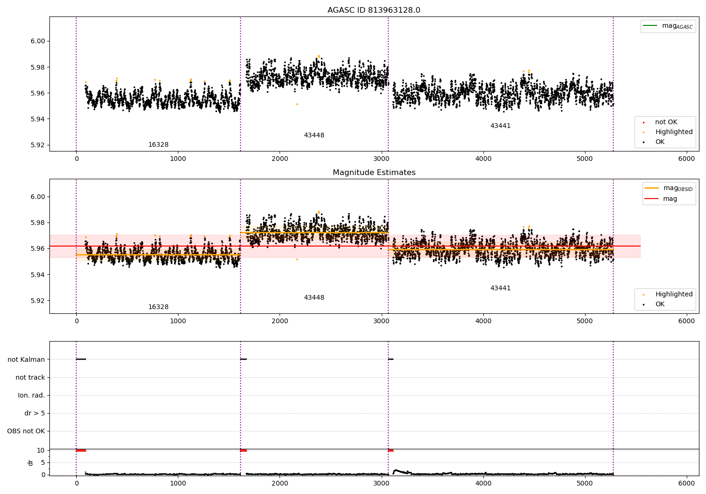
Task: Click the orange mag OBSID legend line
Action: [652, 188]
